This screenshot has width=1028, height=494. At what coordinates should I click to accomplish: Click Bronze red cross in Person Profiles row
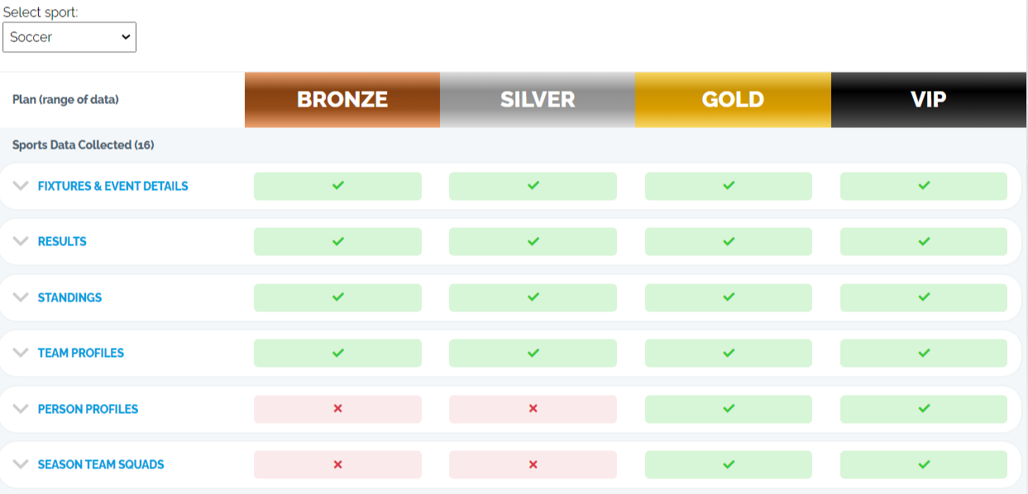pyautogui.click(x=337, y=409)
